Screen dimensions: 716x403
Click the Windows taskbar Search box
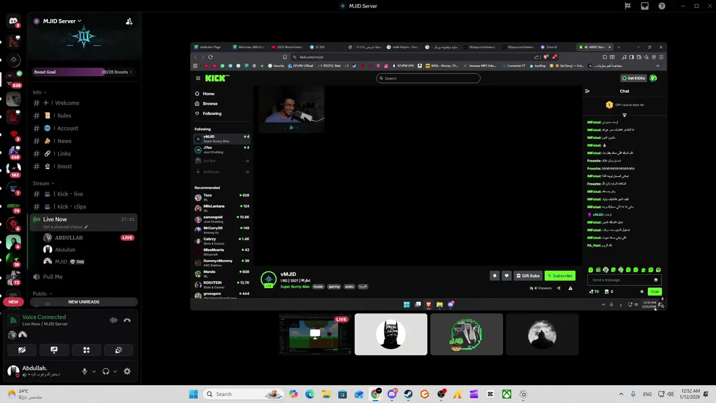tap(244, 394)
